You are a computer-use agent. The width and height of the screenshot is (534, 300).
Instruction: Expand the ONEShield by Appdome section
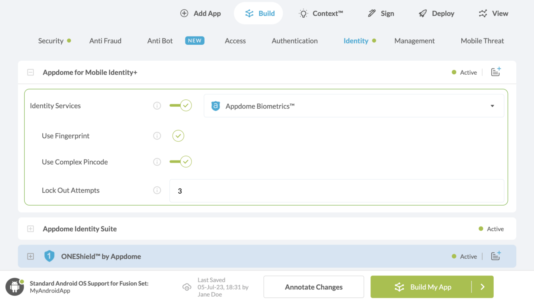[30, 256]
